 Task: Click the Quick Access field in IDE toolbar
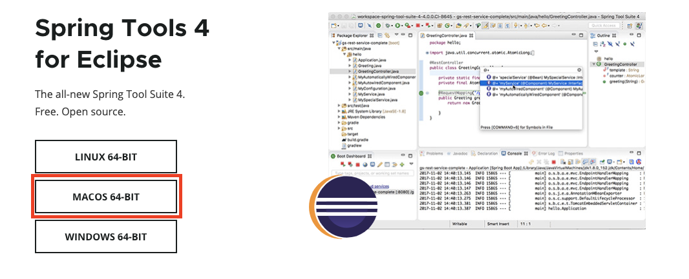pyautogui.click(x=604, y=25)
